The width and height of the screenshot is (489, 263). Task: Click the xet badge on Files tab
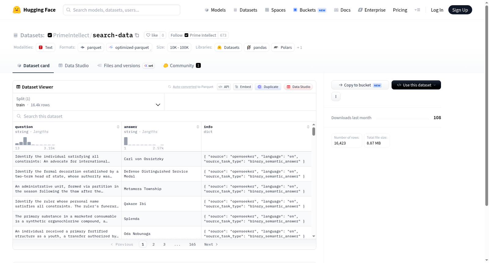149,66
